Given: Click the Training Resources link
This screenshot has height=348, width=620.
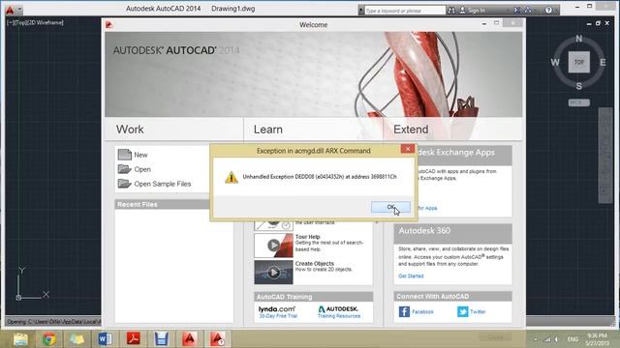Looking at the screenshot, I should pyautogui.click(x=339, y=316).
